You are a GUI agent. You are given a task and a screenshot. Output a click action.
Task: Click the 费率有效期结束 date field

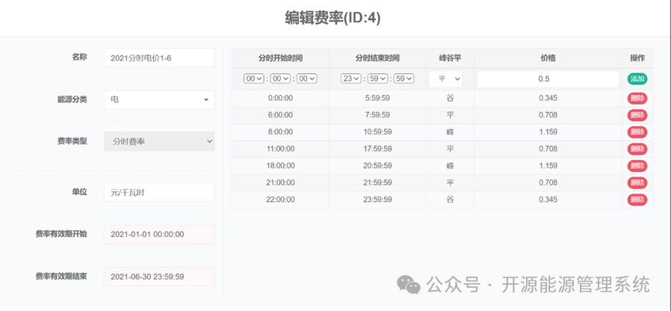click(159, 277)
